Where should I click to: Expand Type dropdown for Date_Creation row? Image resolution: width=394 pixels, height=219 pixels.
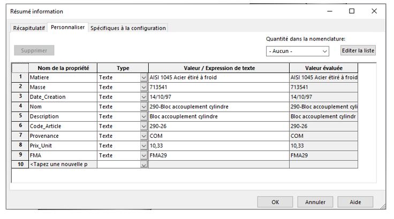pos(143,97)
